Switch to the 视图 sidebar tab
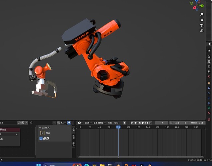Screen dimensions: 212x166 74,136
